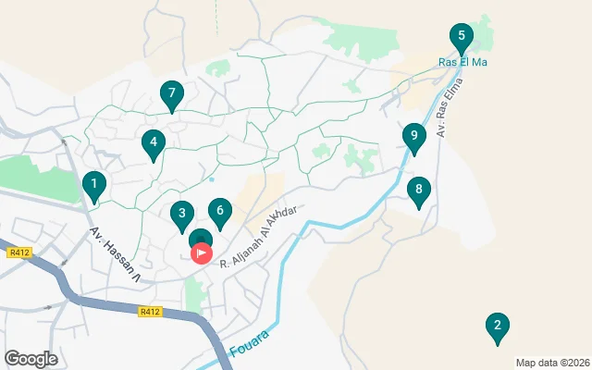
Task: Click the Ras El Ma place label
Action: [462, 62]
